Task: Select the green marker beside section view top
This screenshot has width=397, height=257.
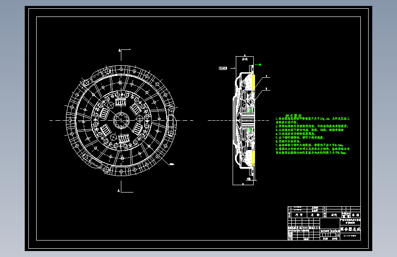Action: 259,65
